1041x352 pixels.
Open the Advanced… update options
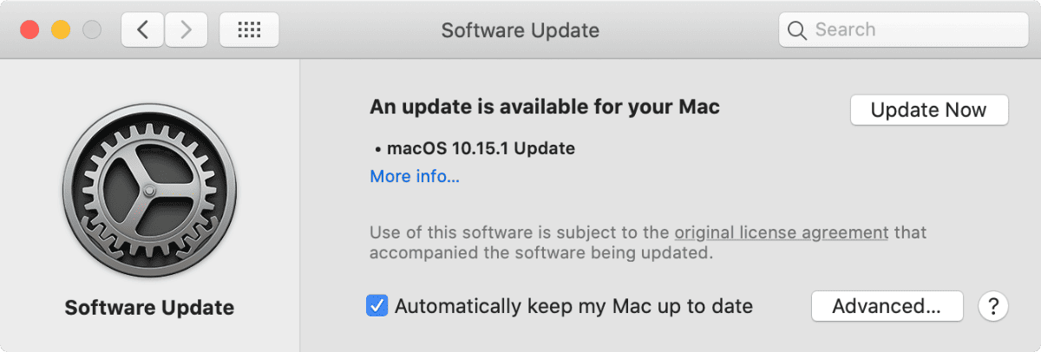[x=887, y=306]
